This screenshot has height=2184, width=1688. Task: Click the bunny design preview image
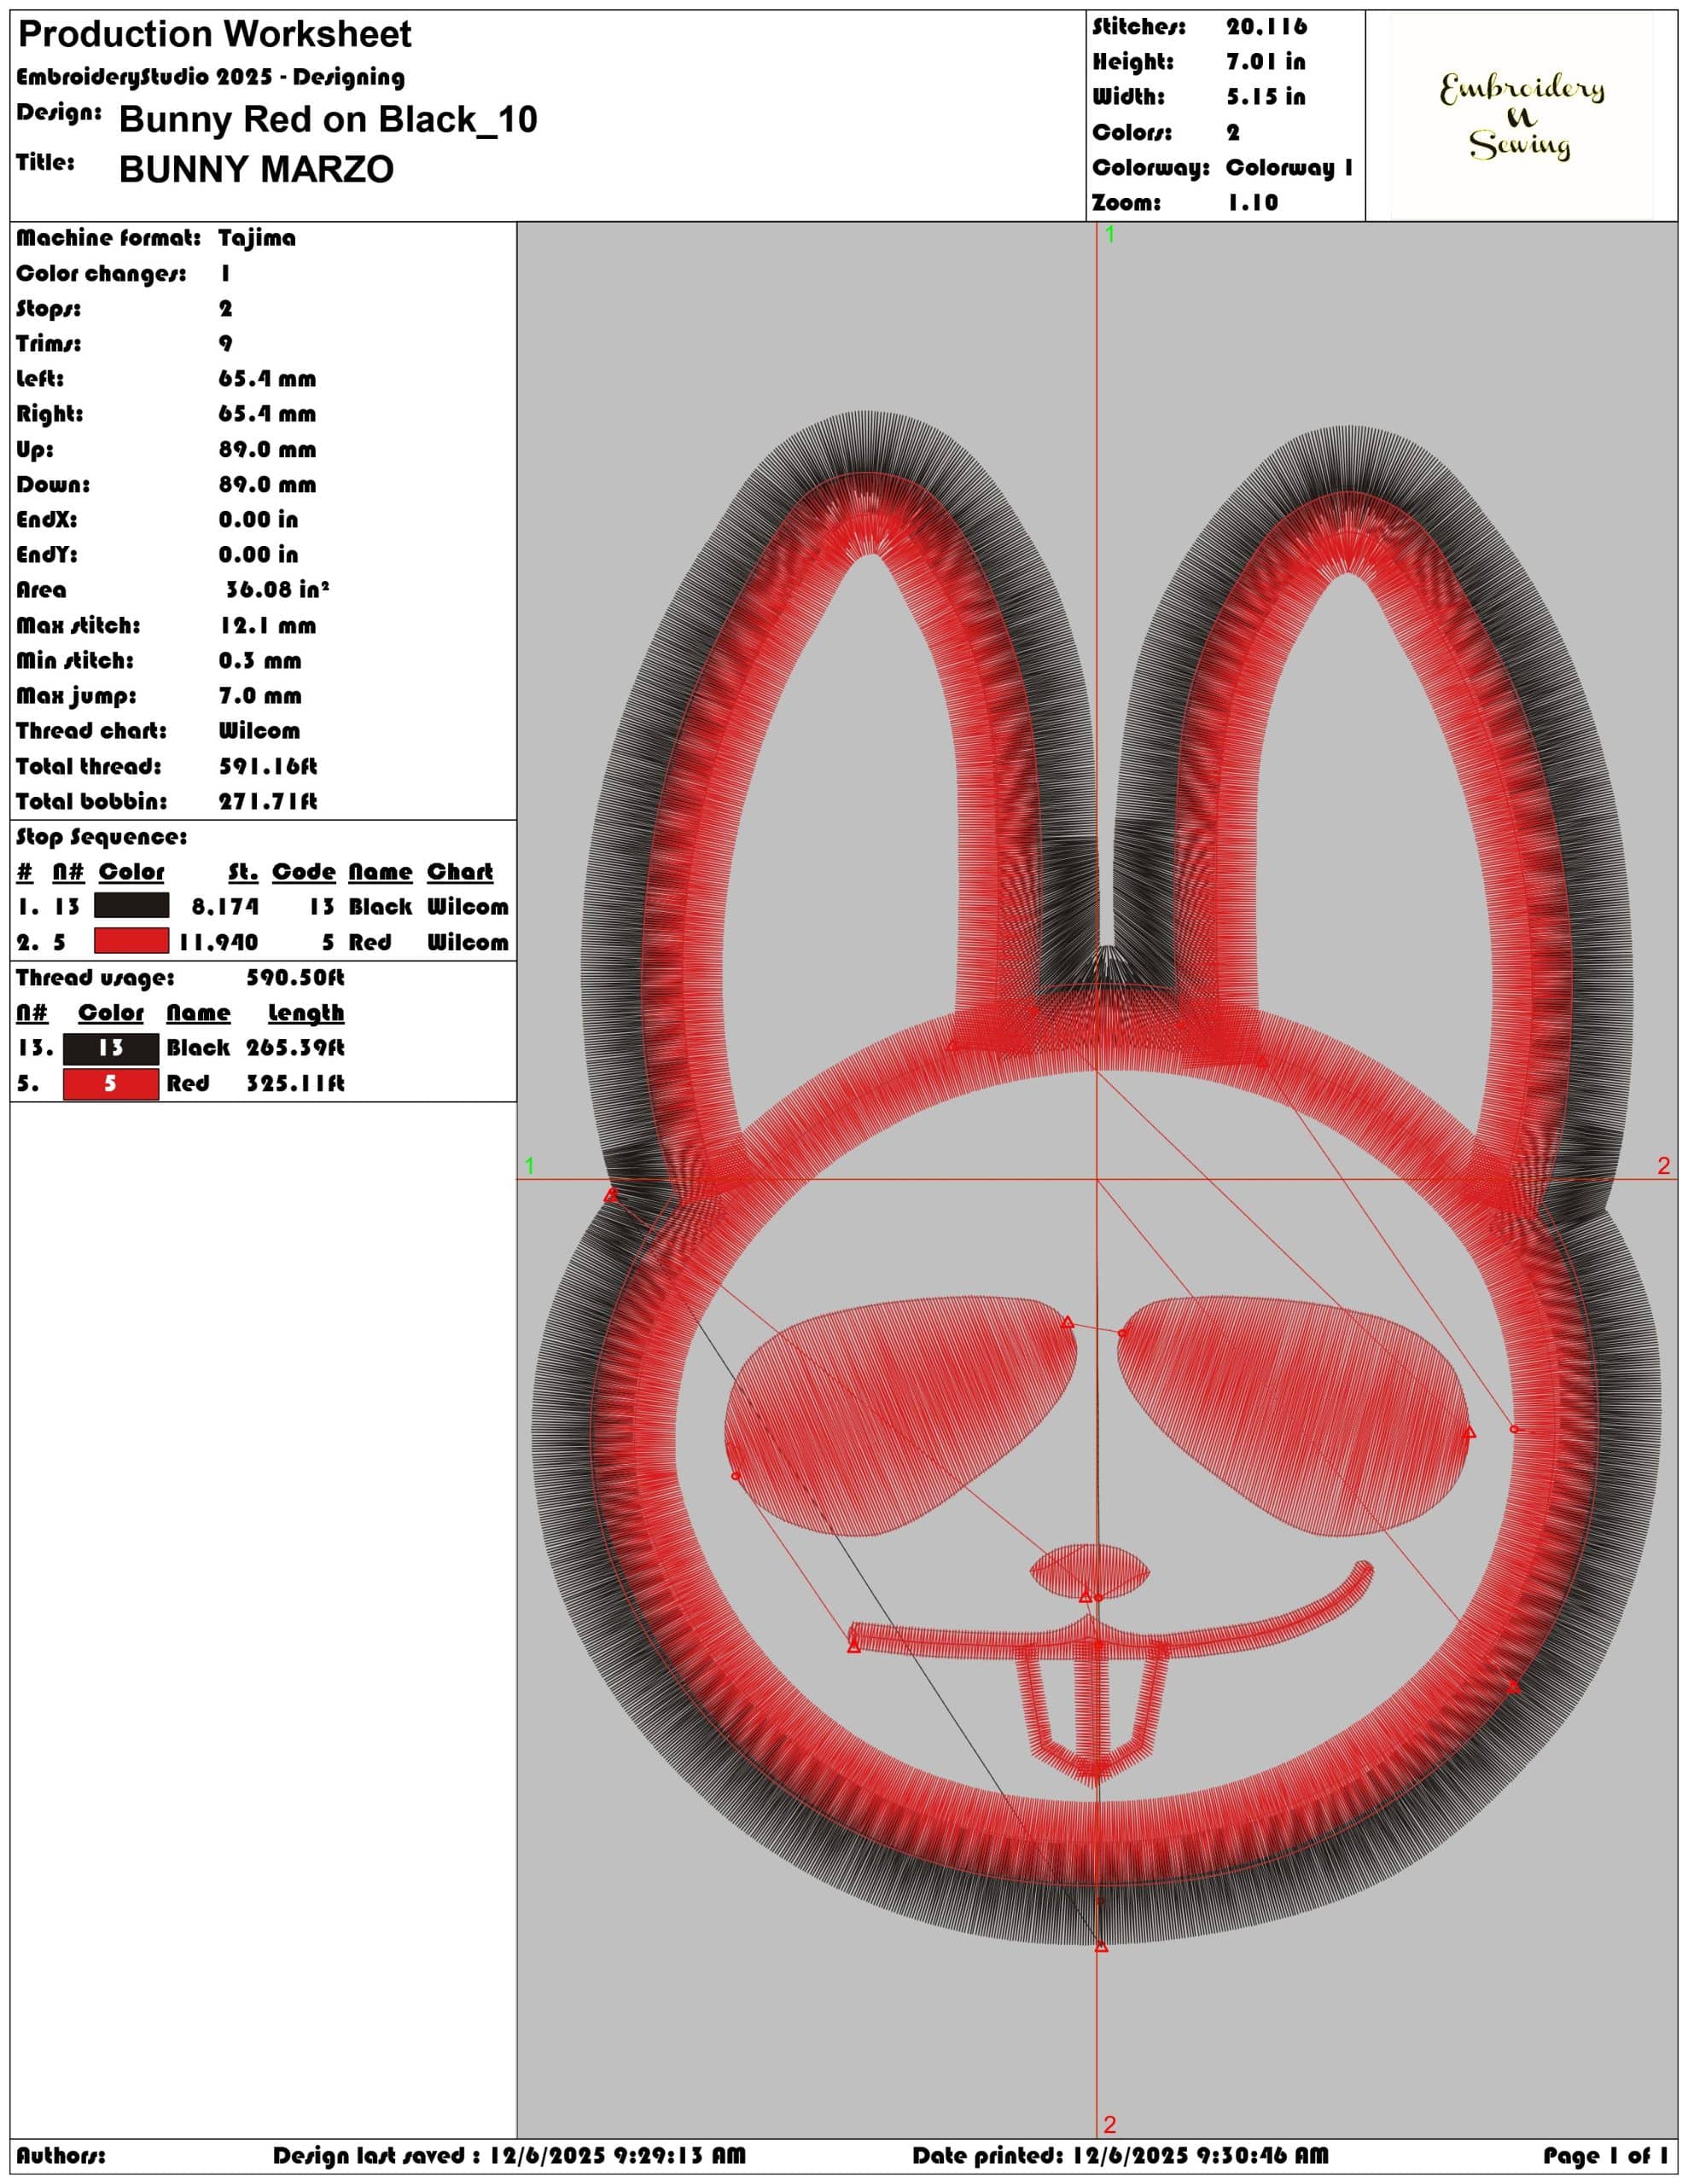(x=1097, y=1180)
